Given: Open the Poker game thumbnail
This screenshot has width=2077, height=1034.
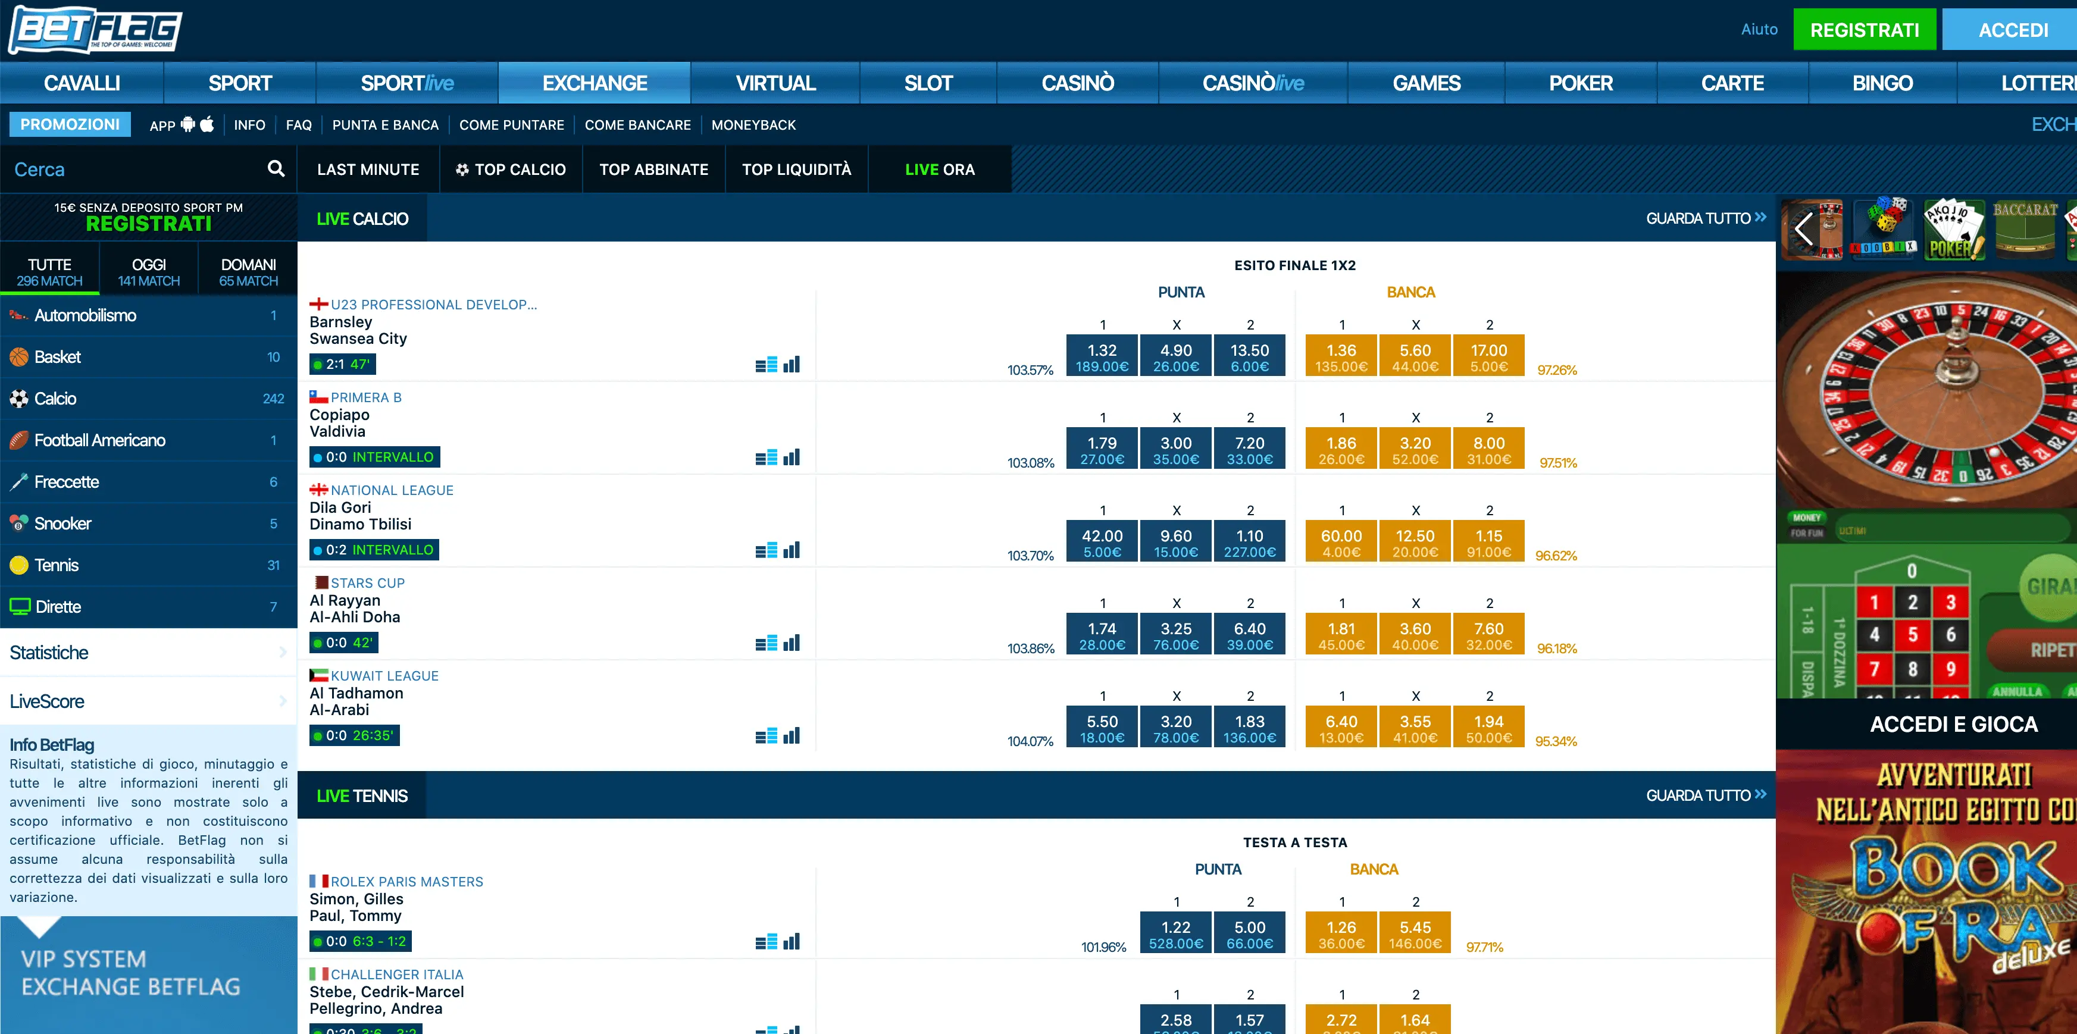Looking at the screenshot, I should coord(1954,230).
